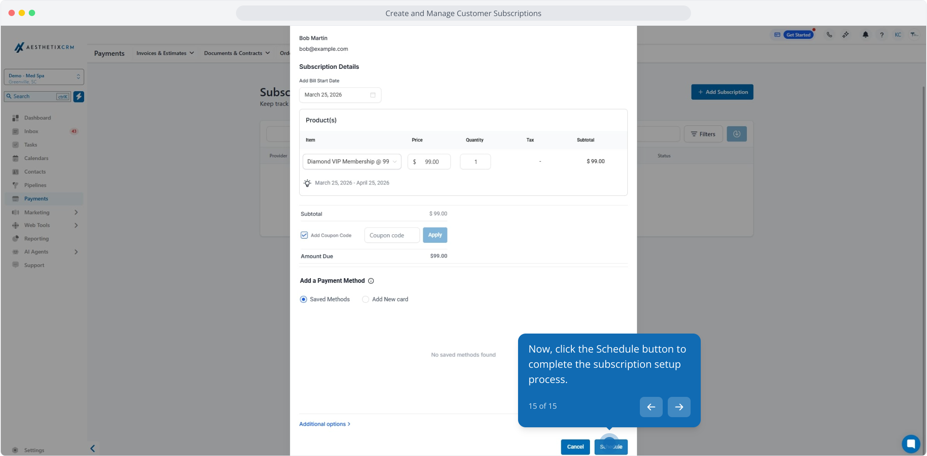Click the help question mark icon
The width and height of the screenshot is (927, 456).
882,35
